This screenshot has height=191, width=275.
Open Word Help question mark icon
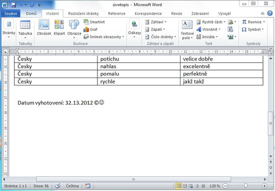coord(269,13)
